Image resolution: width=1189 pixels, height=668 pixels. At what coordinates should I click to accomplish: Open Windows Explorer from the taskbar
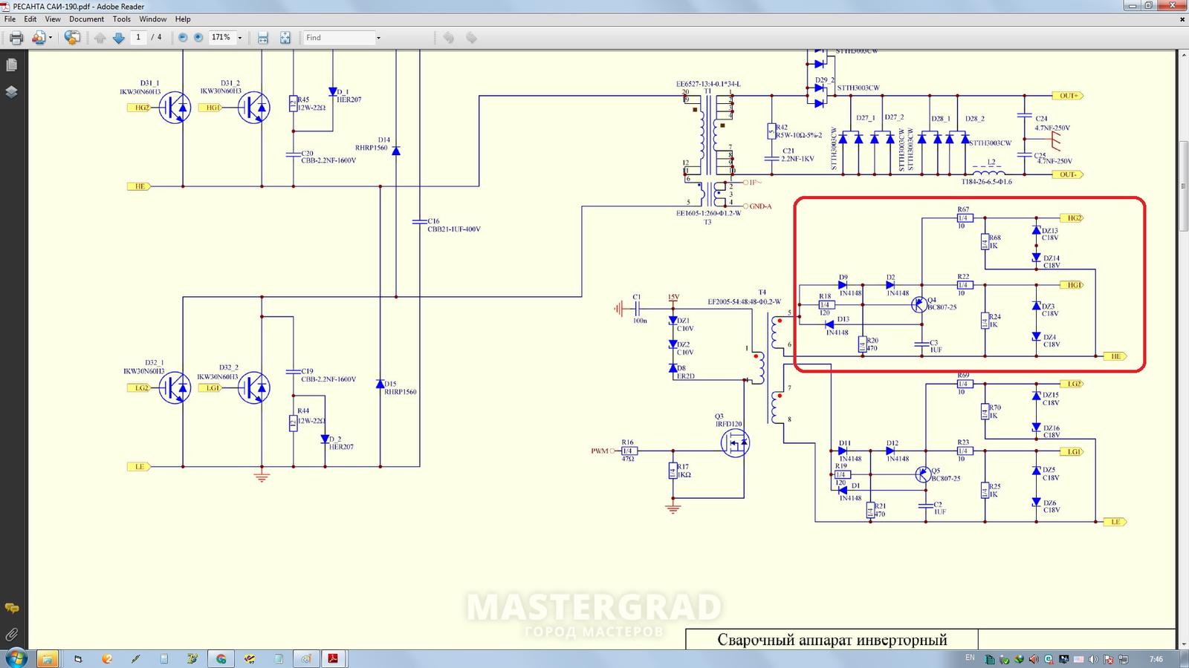click(x=47, y=659)
